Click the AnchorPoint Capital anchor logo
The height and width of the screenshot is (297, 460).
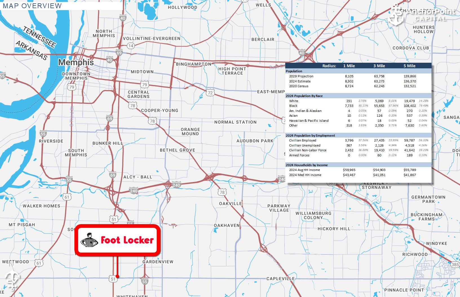pos(396,15)
